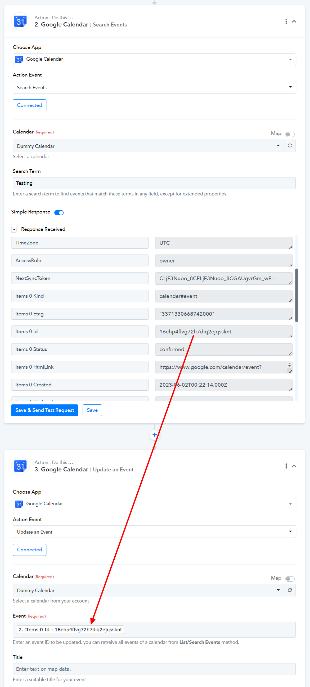Open Dummy Calendar dropdown in step 3

coord(148,590)
